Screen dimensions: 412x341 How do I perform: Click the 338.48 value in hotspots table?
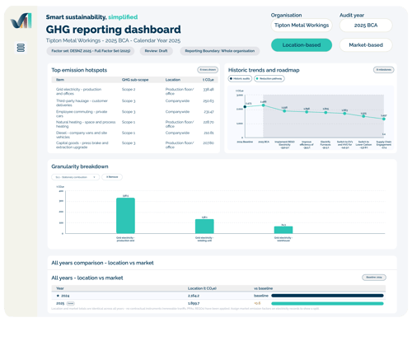coord(208,90)
